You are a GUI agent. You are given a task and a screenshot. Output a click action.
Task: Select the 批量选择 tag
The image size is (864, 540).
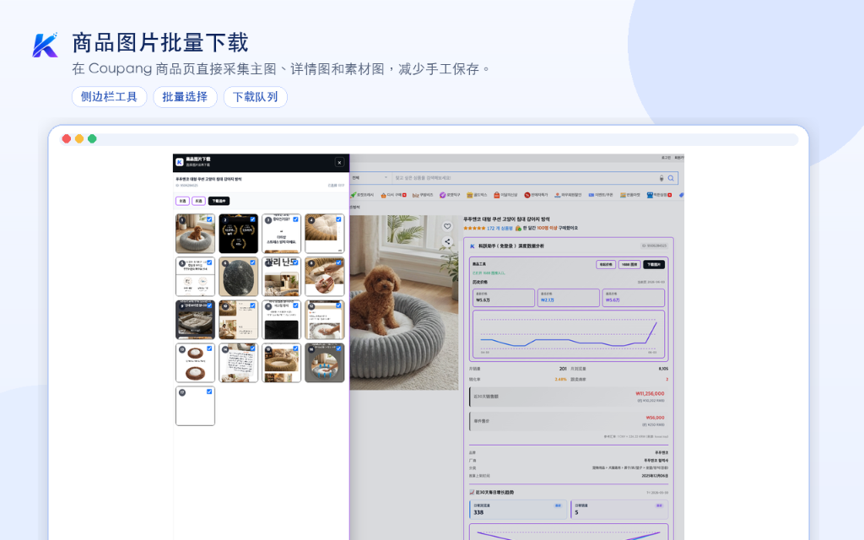coord(185,97)
